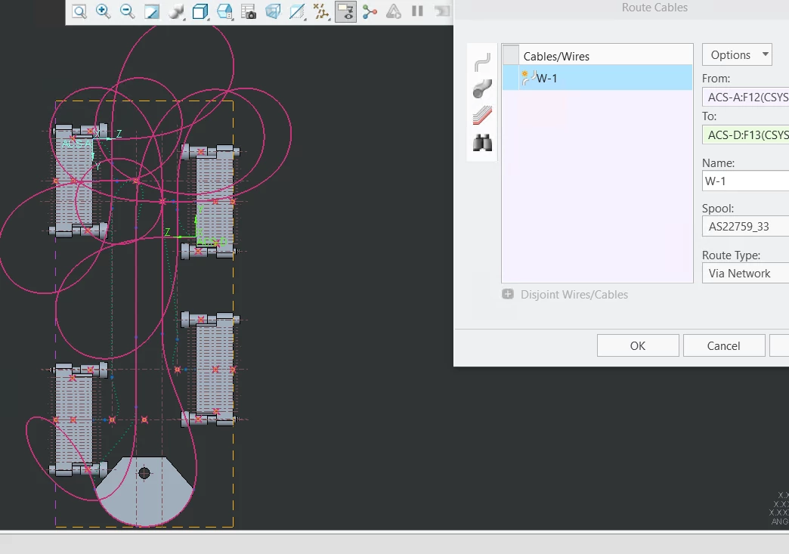The height and width of the screenshot is (554, 789).
Task: Click the From field ACS-A:F12
Action: click(x=746, y=97)
